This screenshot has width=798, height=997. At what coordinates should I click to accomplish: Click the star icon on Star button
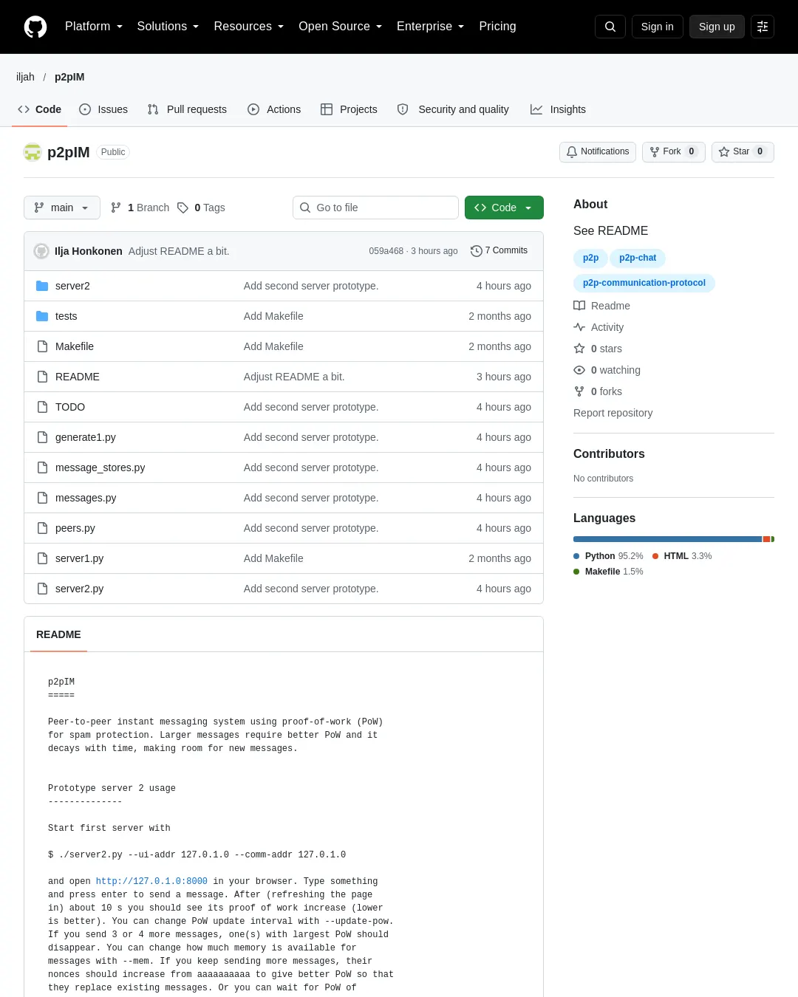(x=724, y=151)
